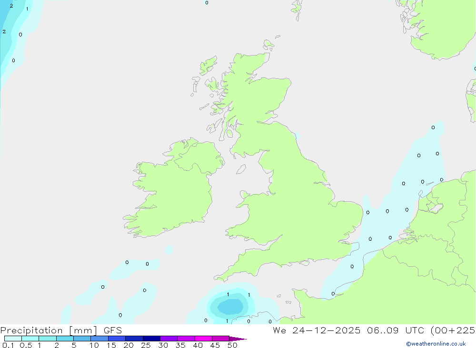
Task: Select the 40–45 mm magenta swatch
Action: [x=203, y=339]
